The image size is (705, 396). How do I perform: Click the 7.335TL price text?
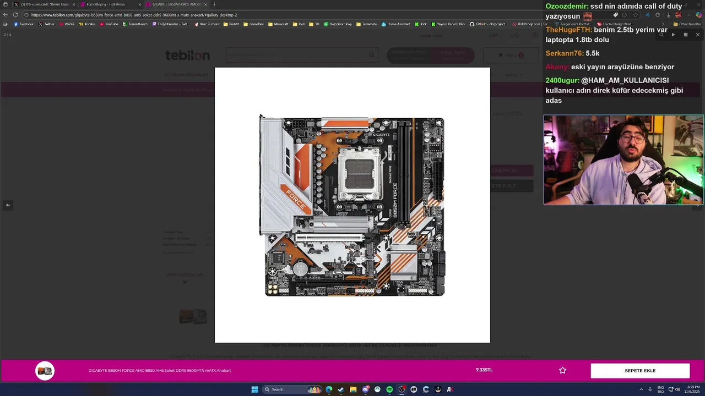point(484,370)
